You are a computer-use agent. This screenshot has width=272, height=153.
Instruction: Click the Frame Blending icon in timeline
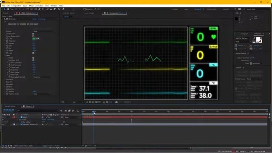pos(69,110)
